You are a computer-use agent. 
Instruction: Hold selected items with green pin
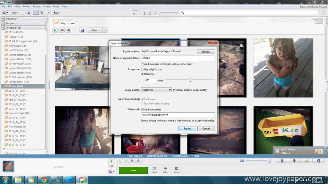[x=111, y=161]
